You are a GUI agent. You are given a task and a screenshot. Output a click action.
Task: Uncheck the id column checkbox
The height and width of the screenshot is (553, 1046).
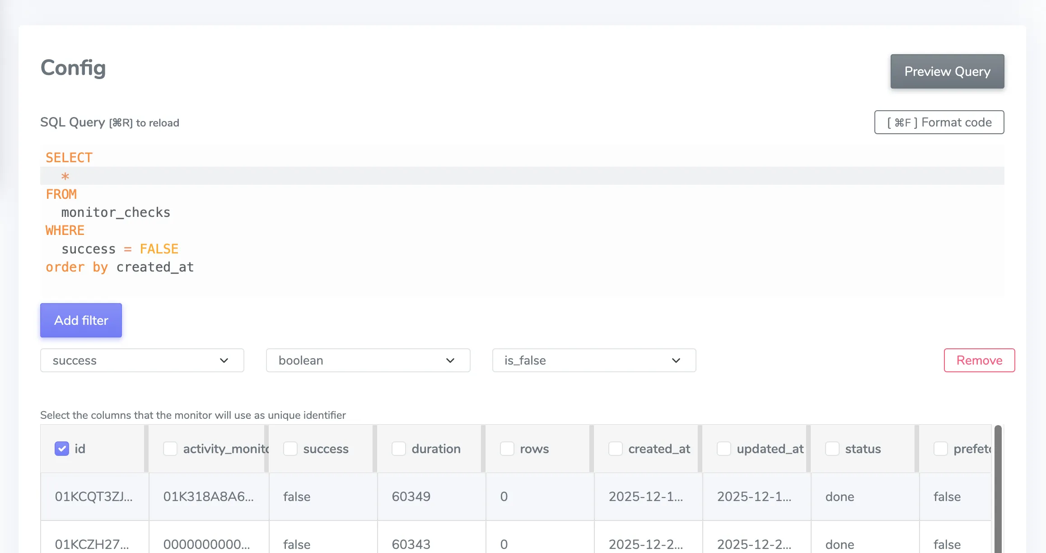pyautogui.click(x=62, y=449)
